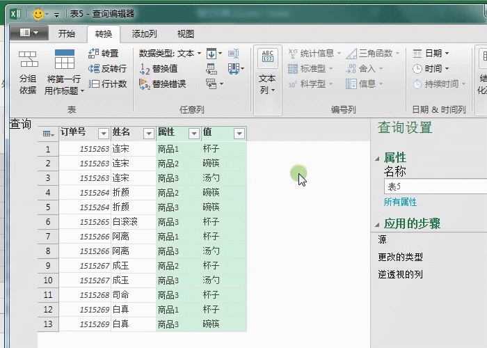The width and height of the screenshot is (487, 348).
Task: Click the smiley feedback icon in title bar
Action: [x=38, y=14]
